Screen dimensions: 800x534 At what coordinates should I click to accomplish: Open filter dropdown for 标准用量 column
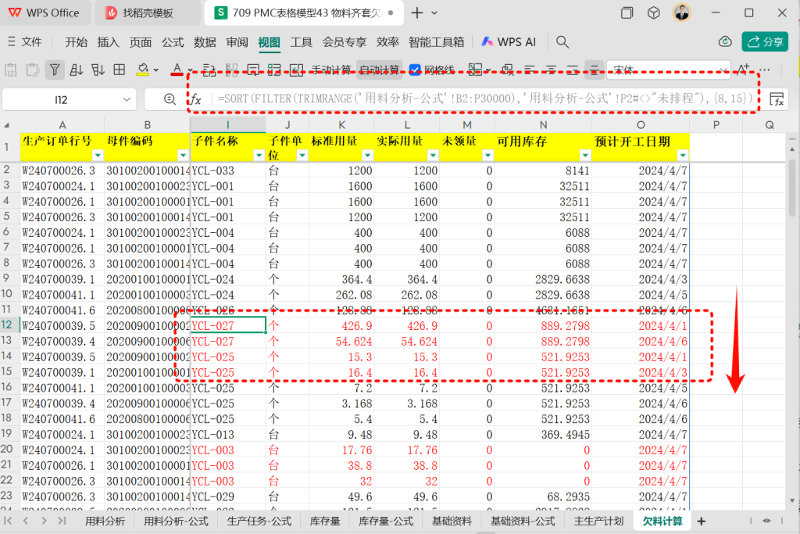point(367,156)
